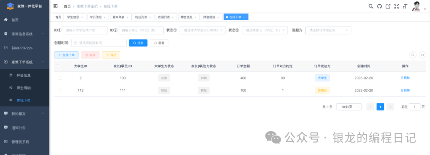Click the 首页 breadcrumb link
This screenshot has height=155, width=430.
pyautogui.click(x=67, y=6)
